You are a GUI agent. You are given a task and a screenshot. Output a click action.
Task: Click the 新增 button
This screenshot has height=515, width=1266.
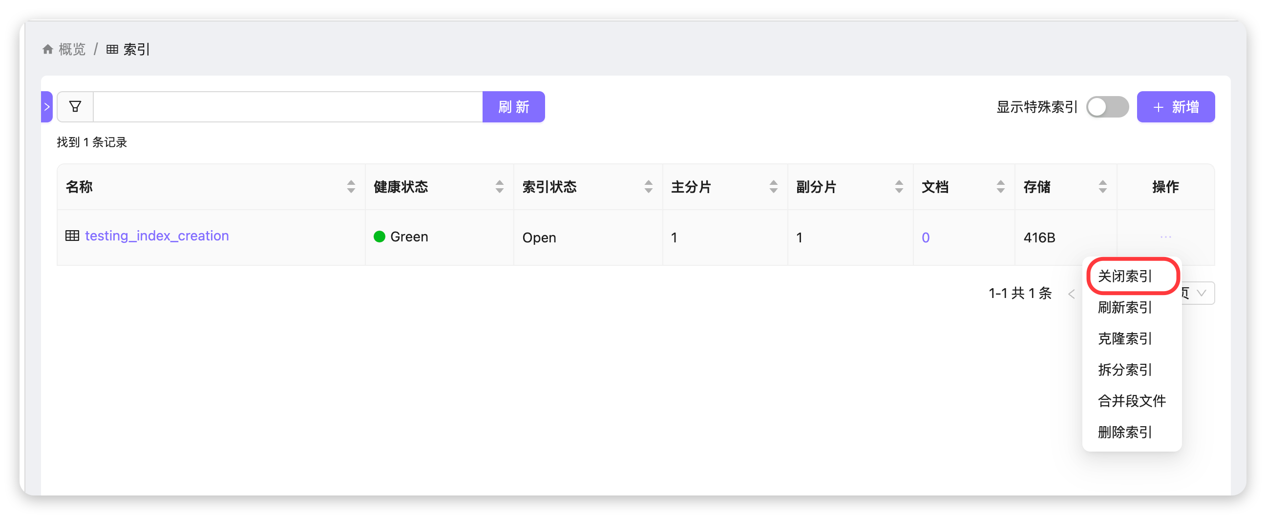1175,107
